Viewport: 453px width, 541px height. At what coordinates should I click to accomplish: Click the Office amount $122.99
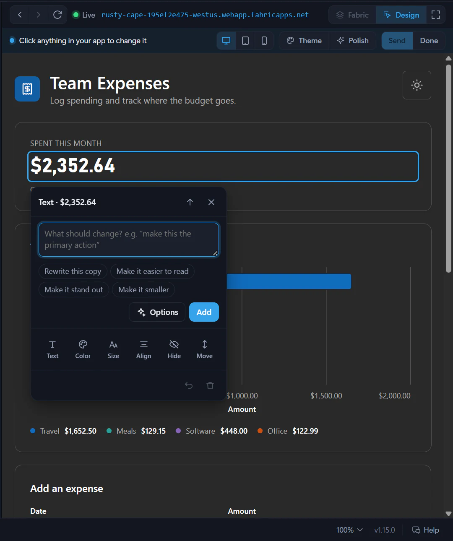(305, 431)
